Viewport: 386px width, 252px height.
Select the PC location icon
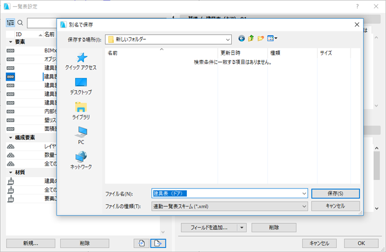(81, 132)
